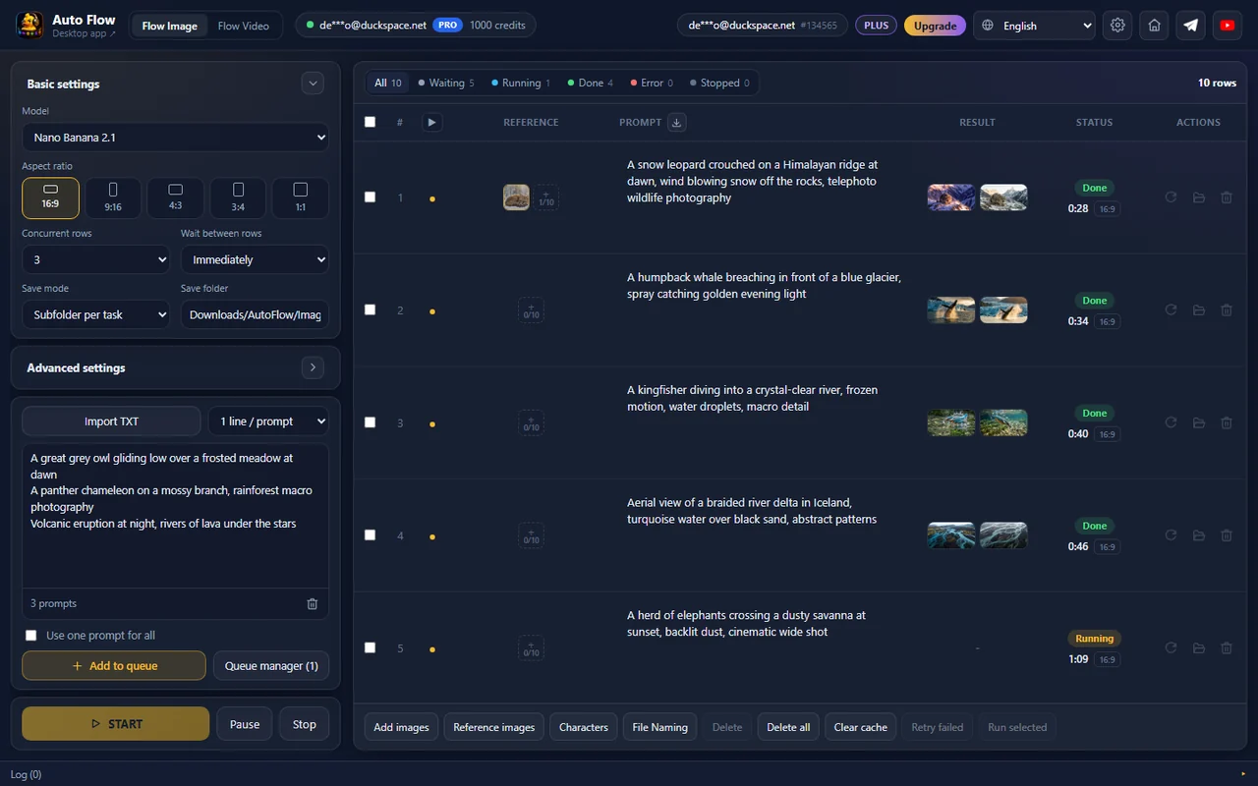Delete the snow leopard row
The width and height of the screenshot is (1258, 786).
pyautogui.click(x=1227, y=197)
